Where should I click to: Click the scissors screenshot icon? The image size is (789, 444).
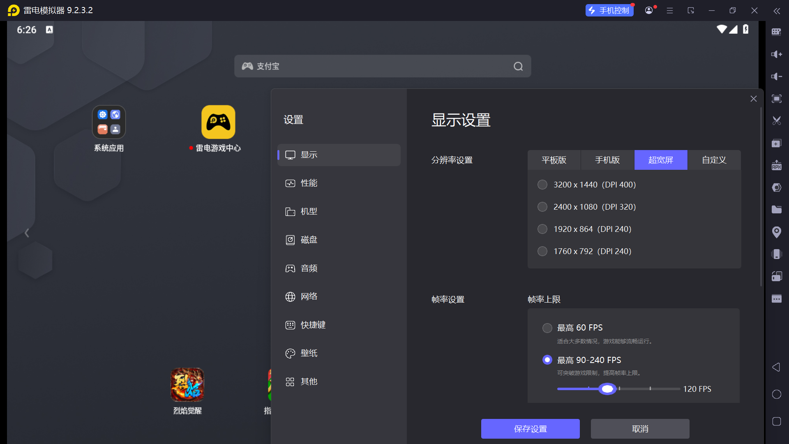[x=776, y=121]
